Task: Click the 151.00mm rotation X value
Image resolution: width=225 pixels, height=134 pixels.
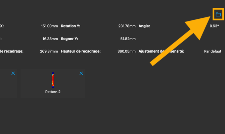Action: (x=50, y=26)
